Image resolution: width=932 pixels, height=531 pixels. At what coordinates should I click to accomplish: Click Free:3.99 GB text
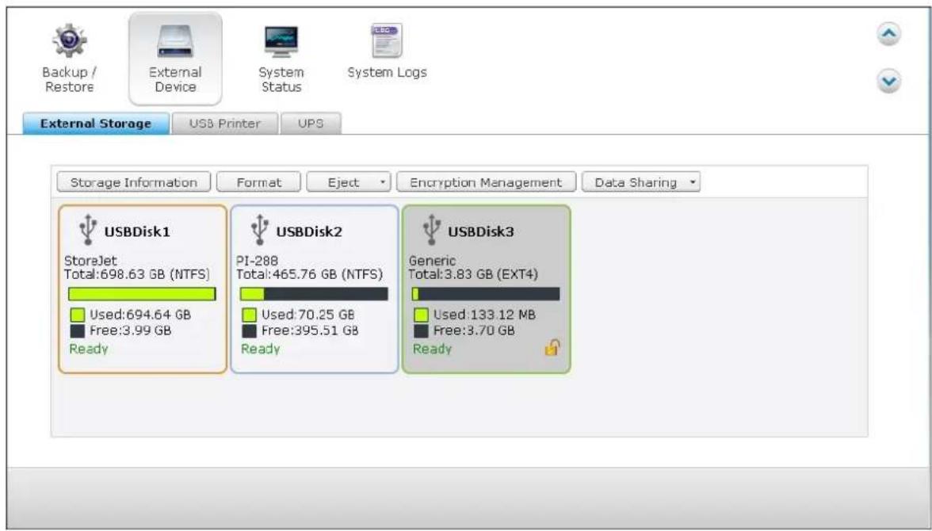(130, 331)
